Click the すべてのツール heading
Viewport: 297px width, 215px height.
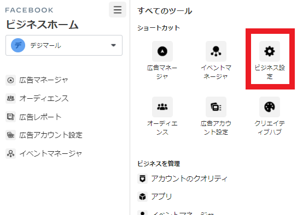click(165, 11)
